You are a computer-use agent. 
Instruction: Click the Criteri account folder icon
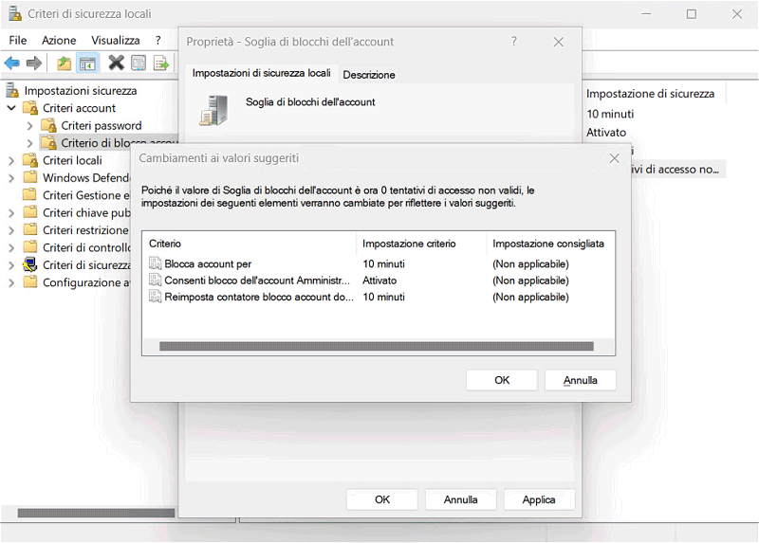tap(30, 108)
